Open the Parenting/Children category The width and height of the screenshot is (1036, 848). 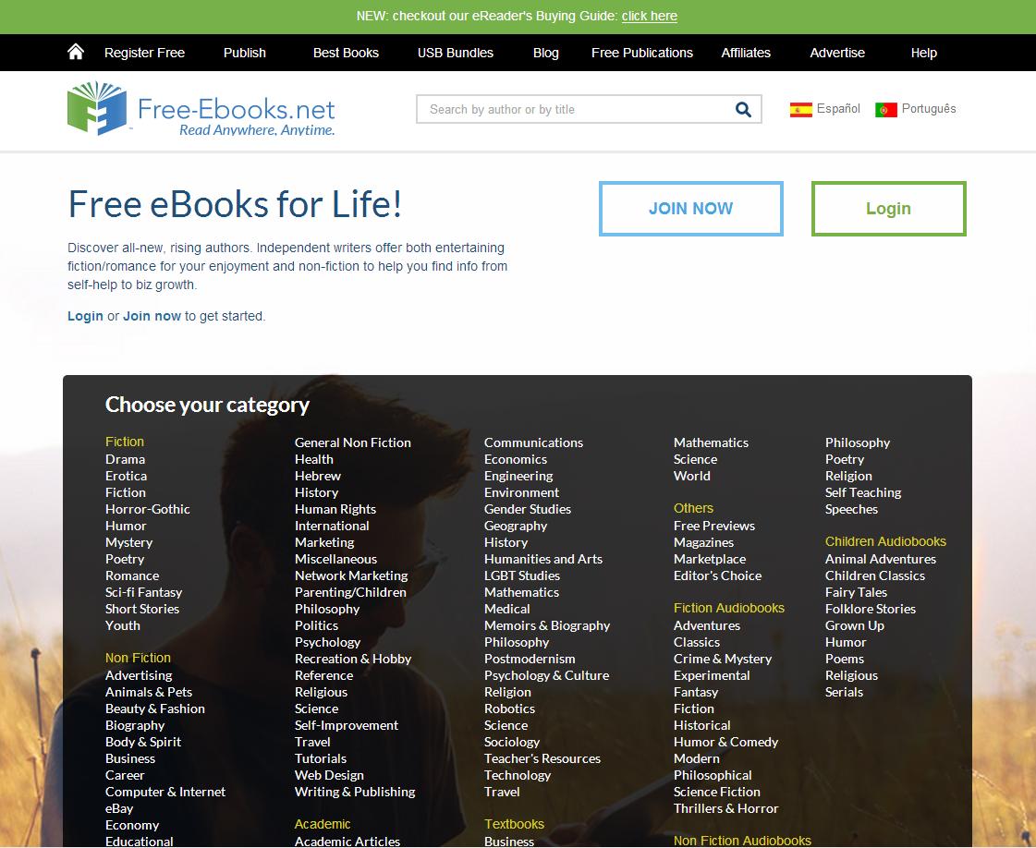click(350, 592)
